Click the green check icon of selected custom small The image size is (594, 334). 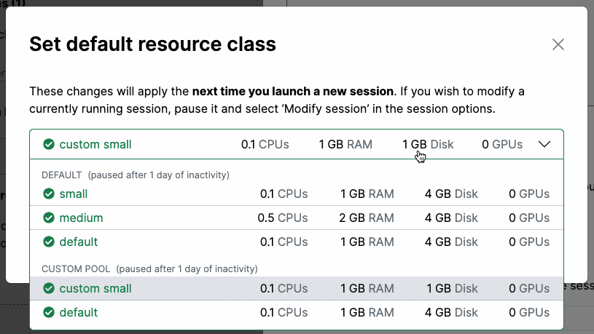pyautogui.click(x=49, y=144)
